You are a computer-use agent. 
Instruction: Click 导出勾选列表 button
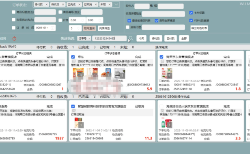pyautogui.click(x=199, y=28)
